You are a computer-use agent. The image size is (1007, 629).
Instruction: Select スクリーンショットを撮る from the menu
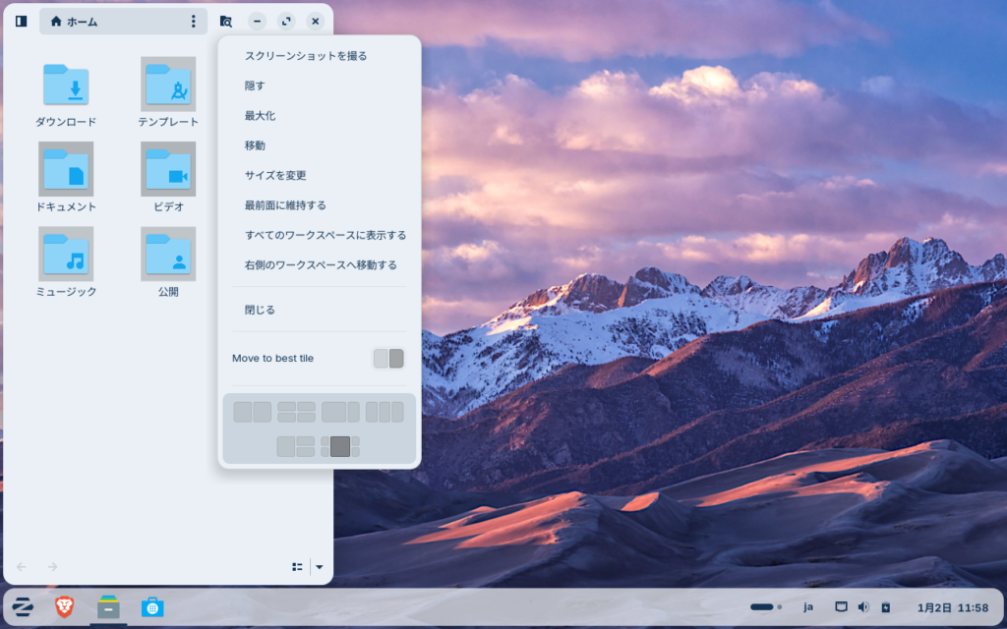(306, 56)
